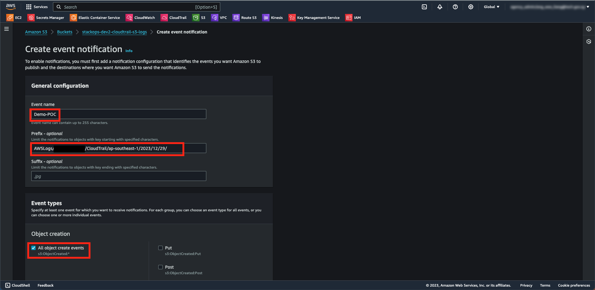Image resolution: width=595 pixels, height=290 pixels.
Task: Click the Suffix input field
Action: tap(119, 176)
